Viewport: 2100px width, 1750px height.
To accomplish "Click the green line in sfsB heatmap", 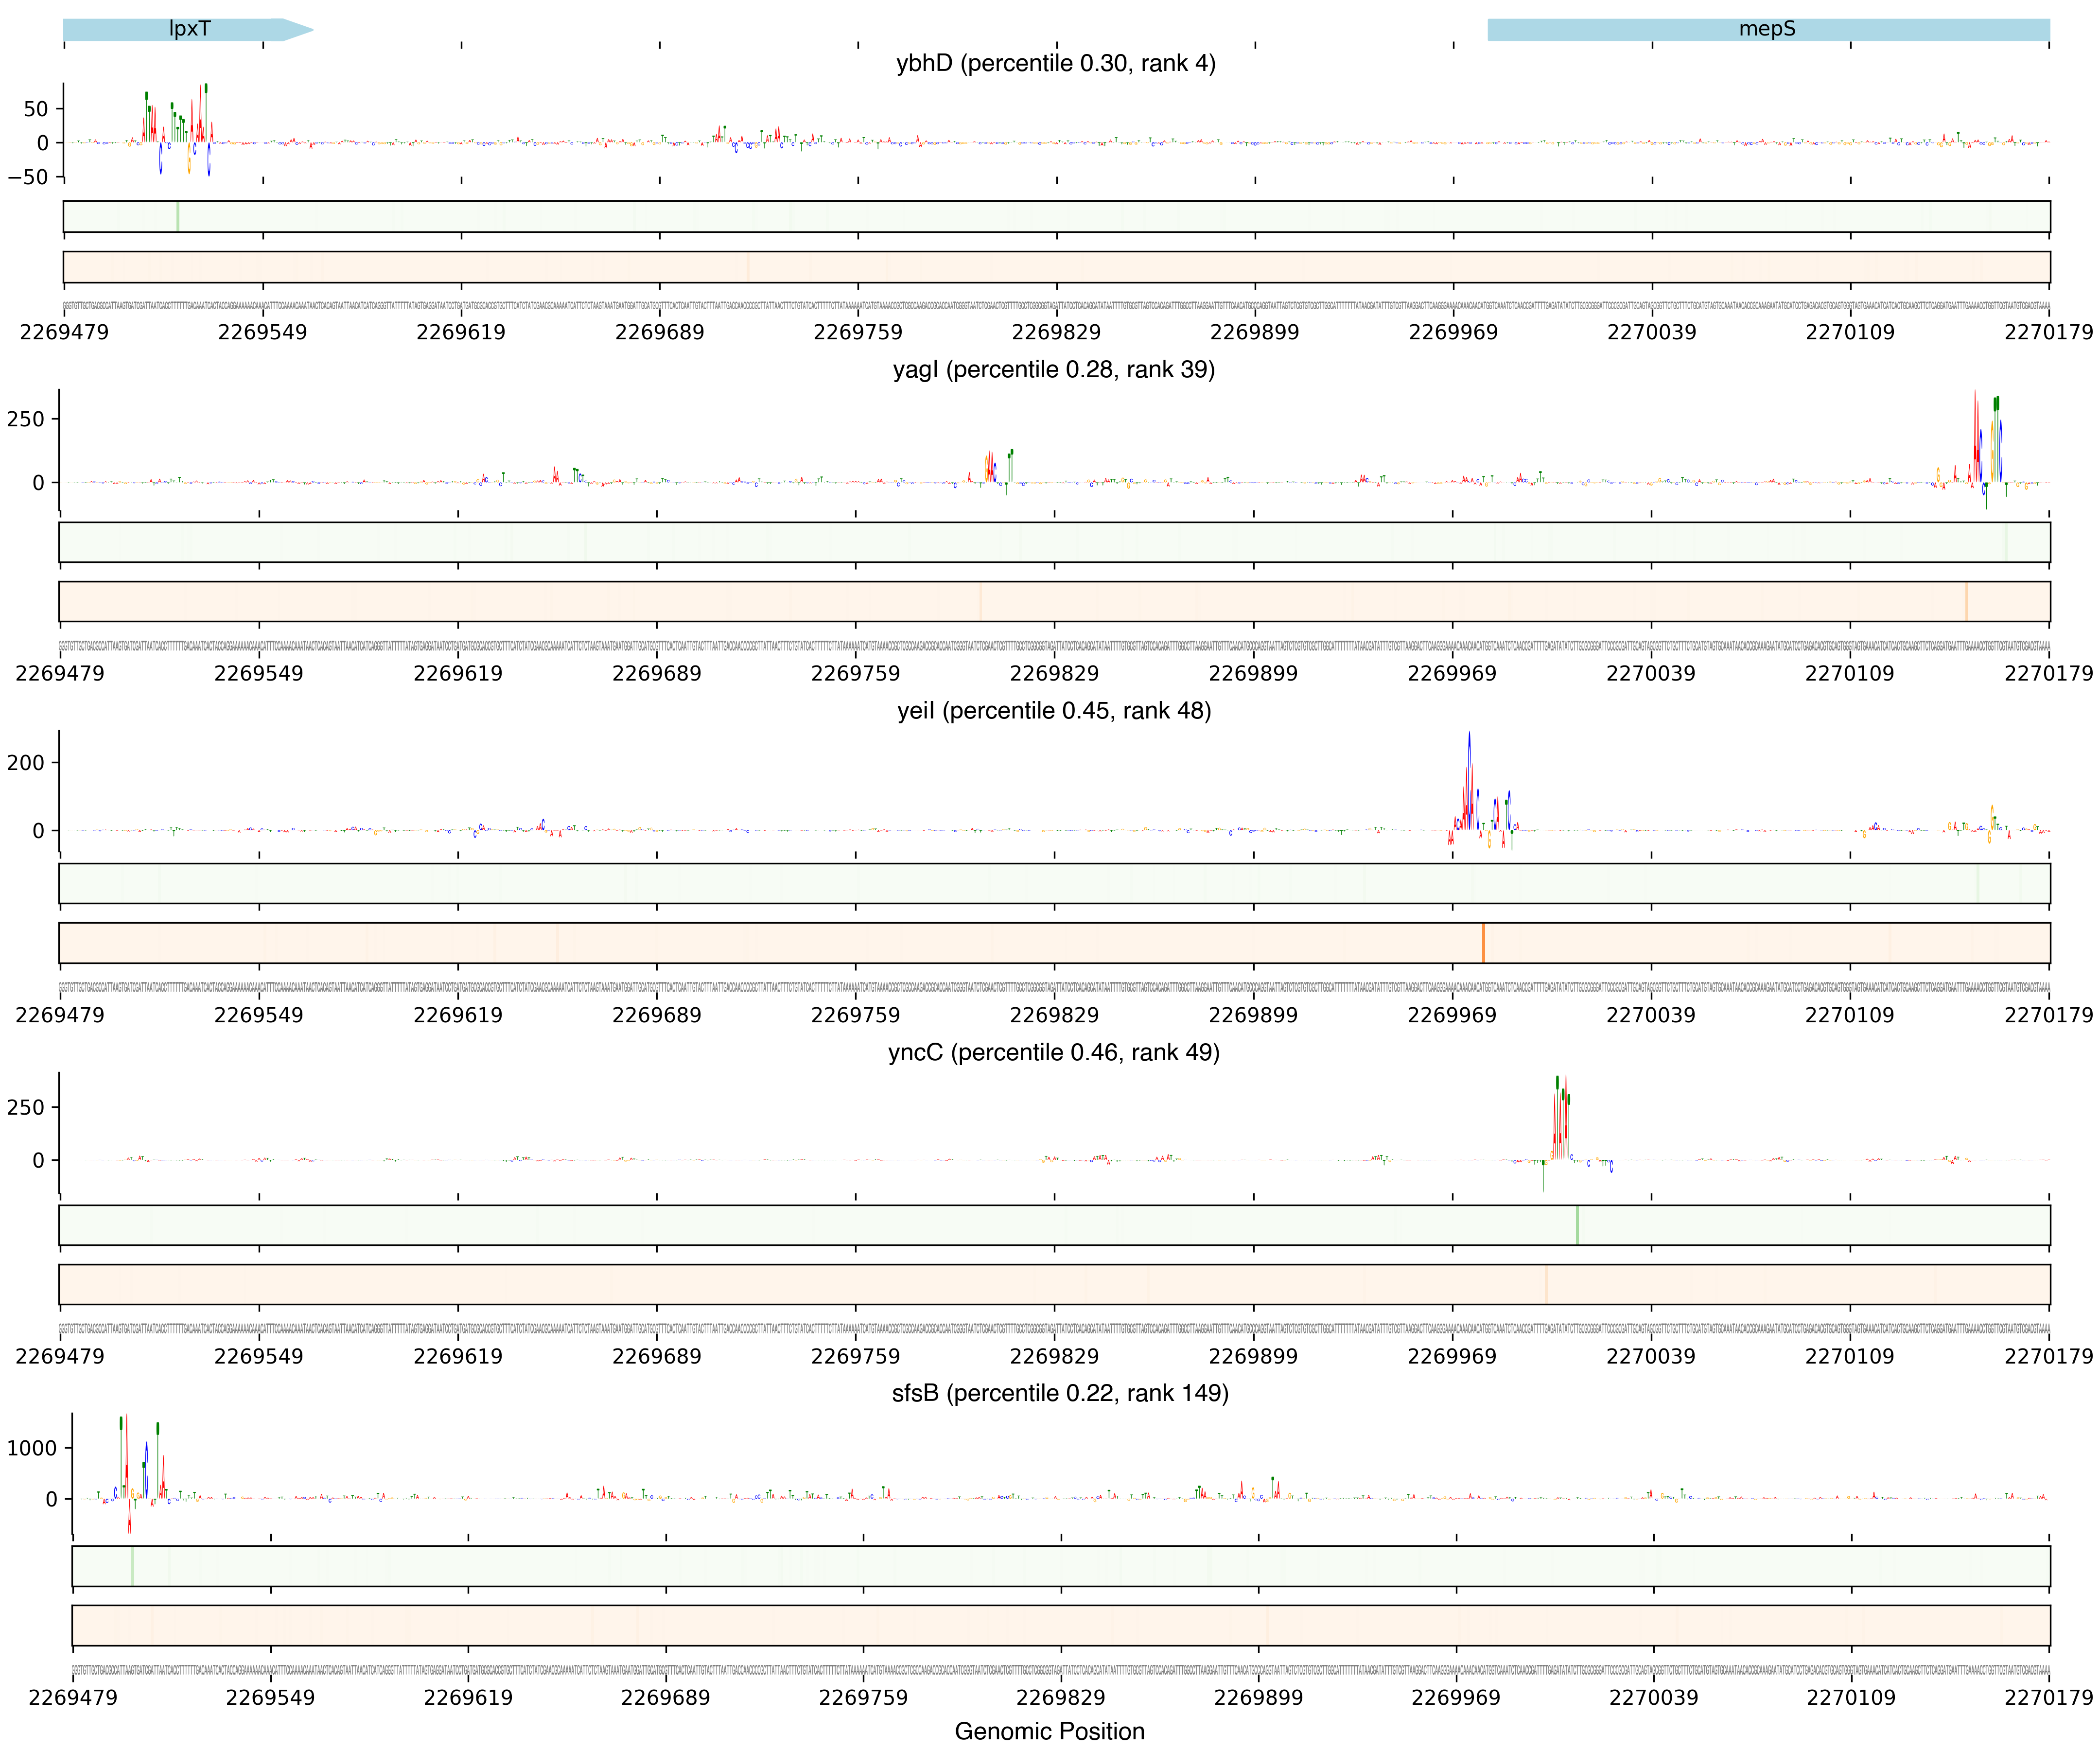I will pyautogui.click(x=132, y=1566).
